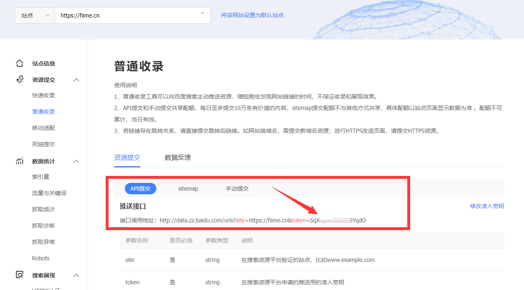
Task: Switch to 资源提交 tab
Action: pos(127,158)
